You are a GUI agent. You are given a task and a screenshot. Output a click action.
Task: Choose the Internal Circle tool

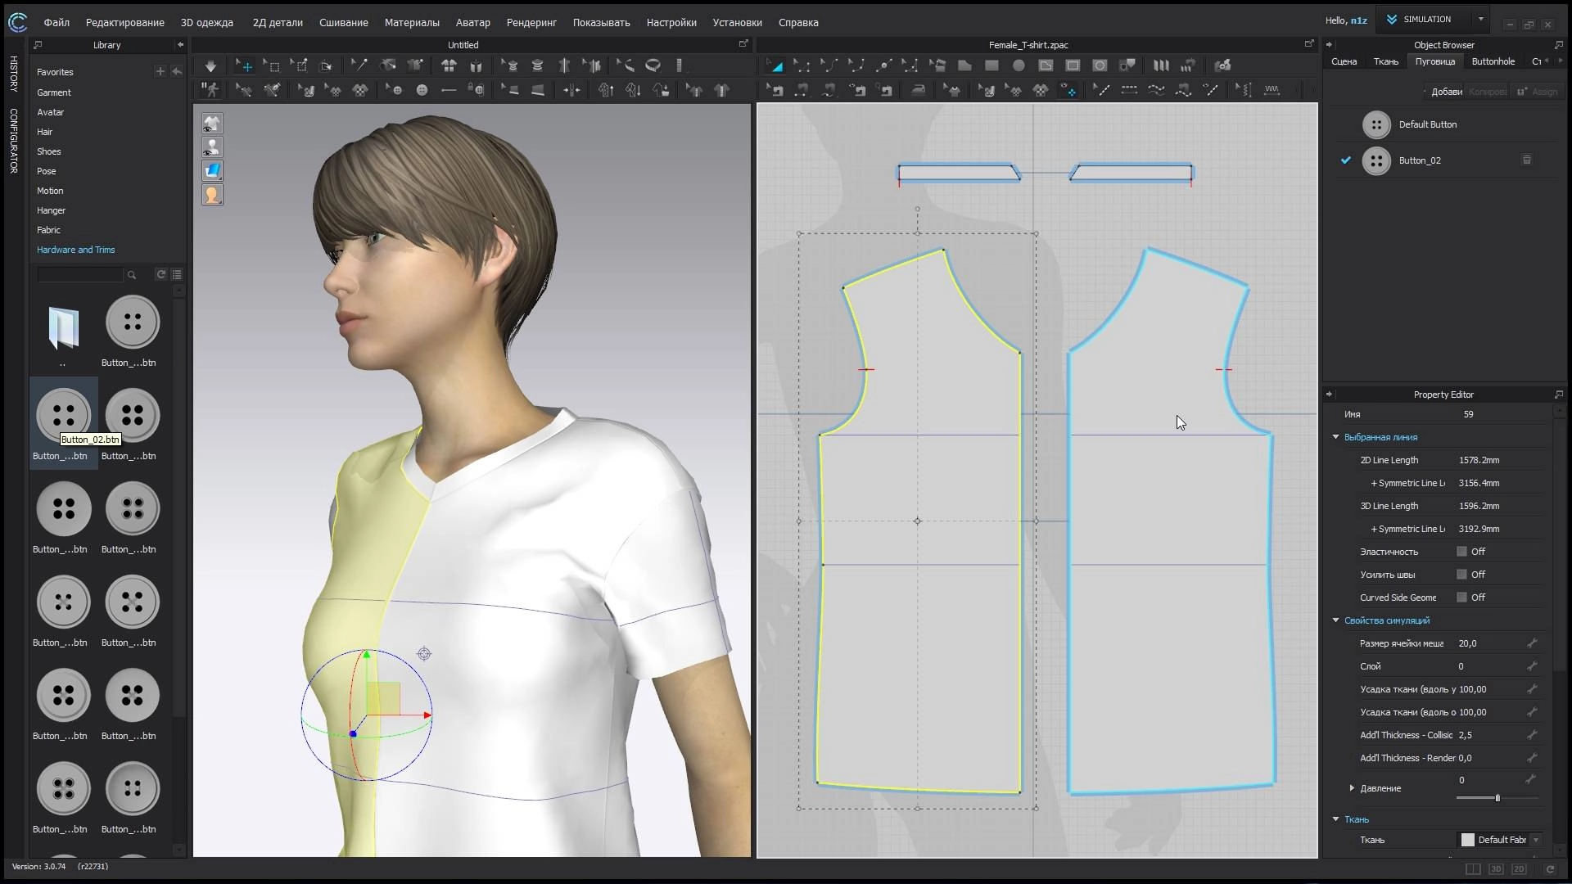pos(1100,65)
